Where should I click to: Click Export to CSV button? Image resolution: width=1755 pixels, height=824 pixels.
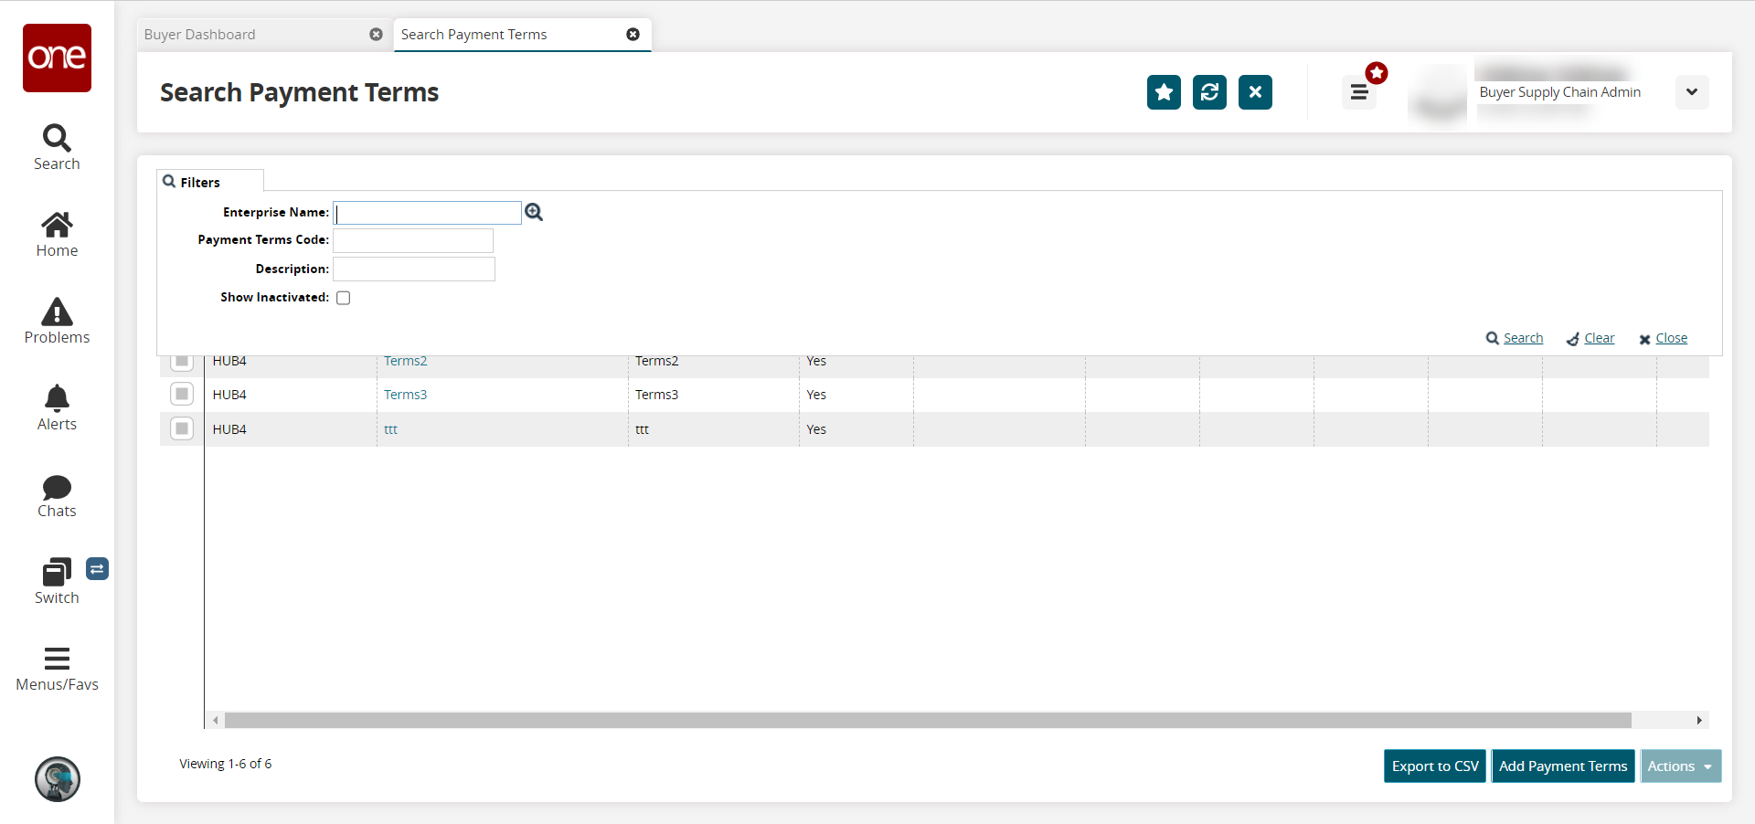click(x=1435, y=766)
